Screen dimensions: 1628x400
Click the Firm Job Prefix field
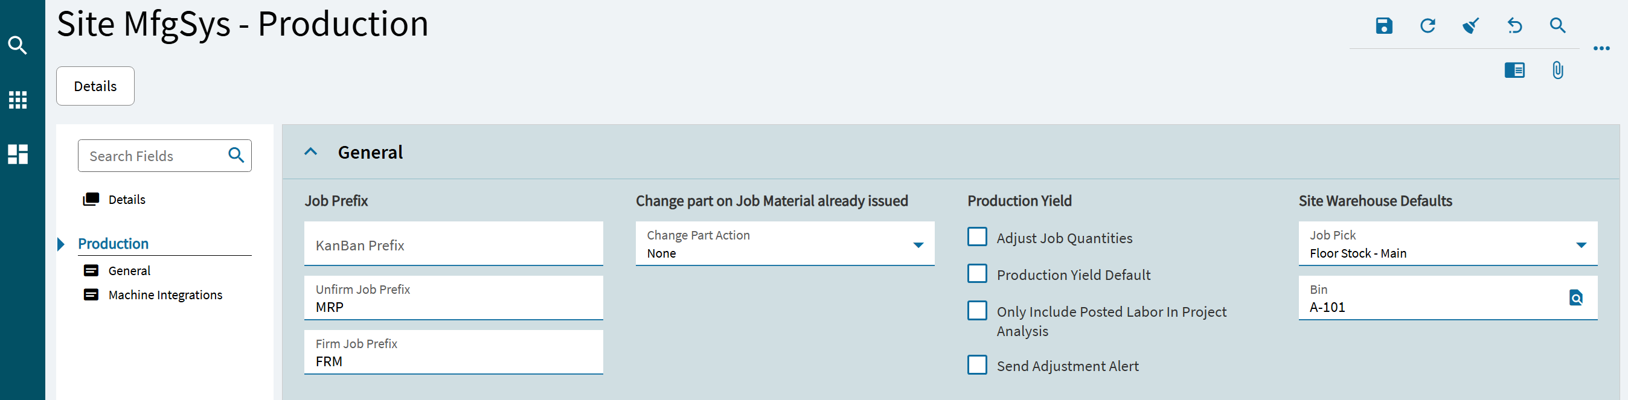pos(453,352)
